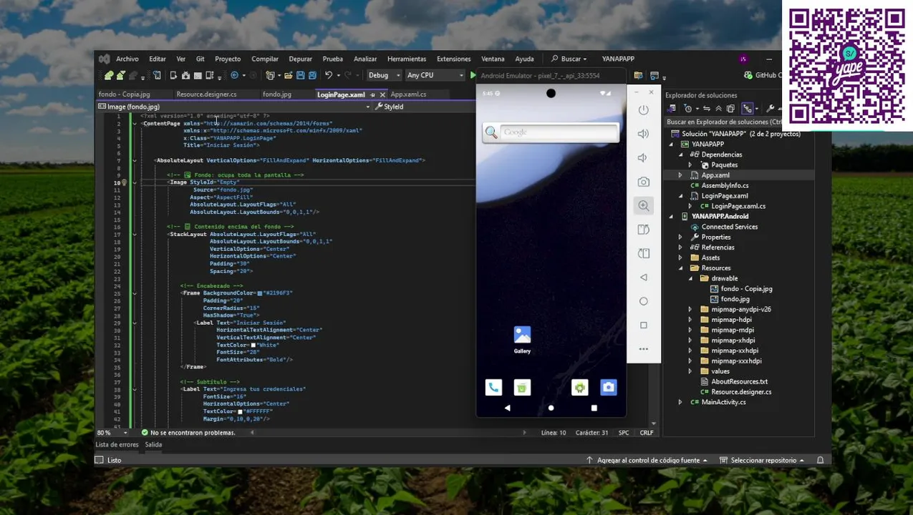Image resolution: width=913 pixels, height=515 pixels.
Task: Activate the emulator zoom magnifier icon
Action: [643, 206]
